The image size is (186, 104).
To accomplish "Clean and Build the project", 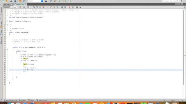I will (55, 1).
